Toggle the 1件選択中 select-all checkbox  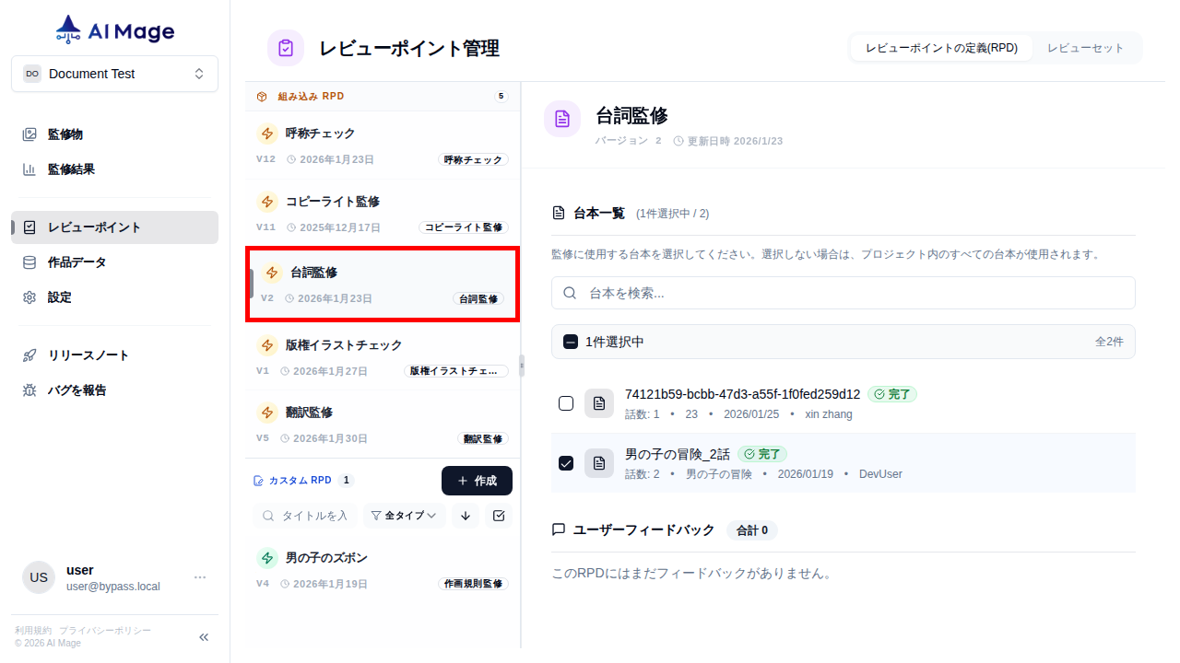coord(571,341)
